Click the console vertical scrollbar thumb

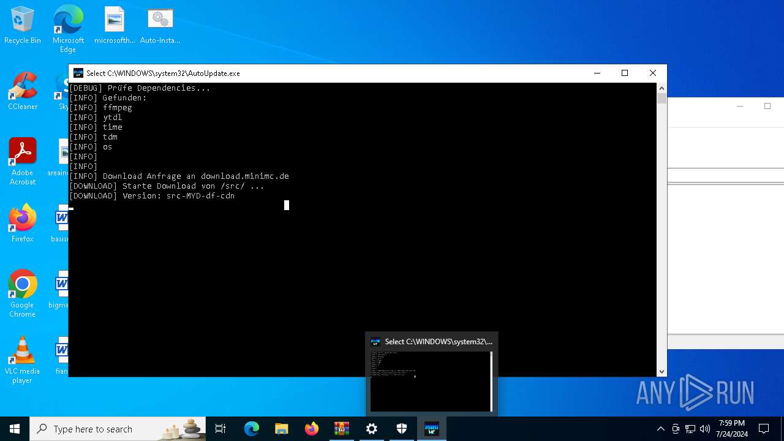(x=661, y=99)
